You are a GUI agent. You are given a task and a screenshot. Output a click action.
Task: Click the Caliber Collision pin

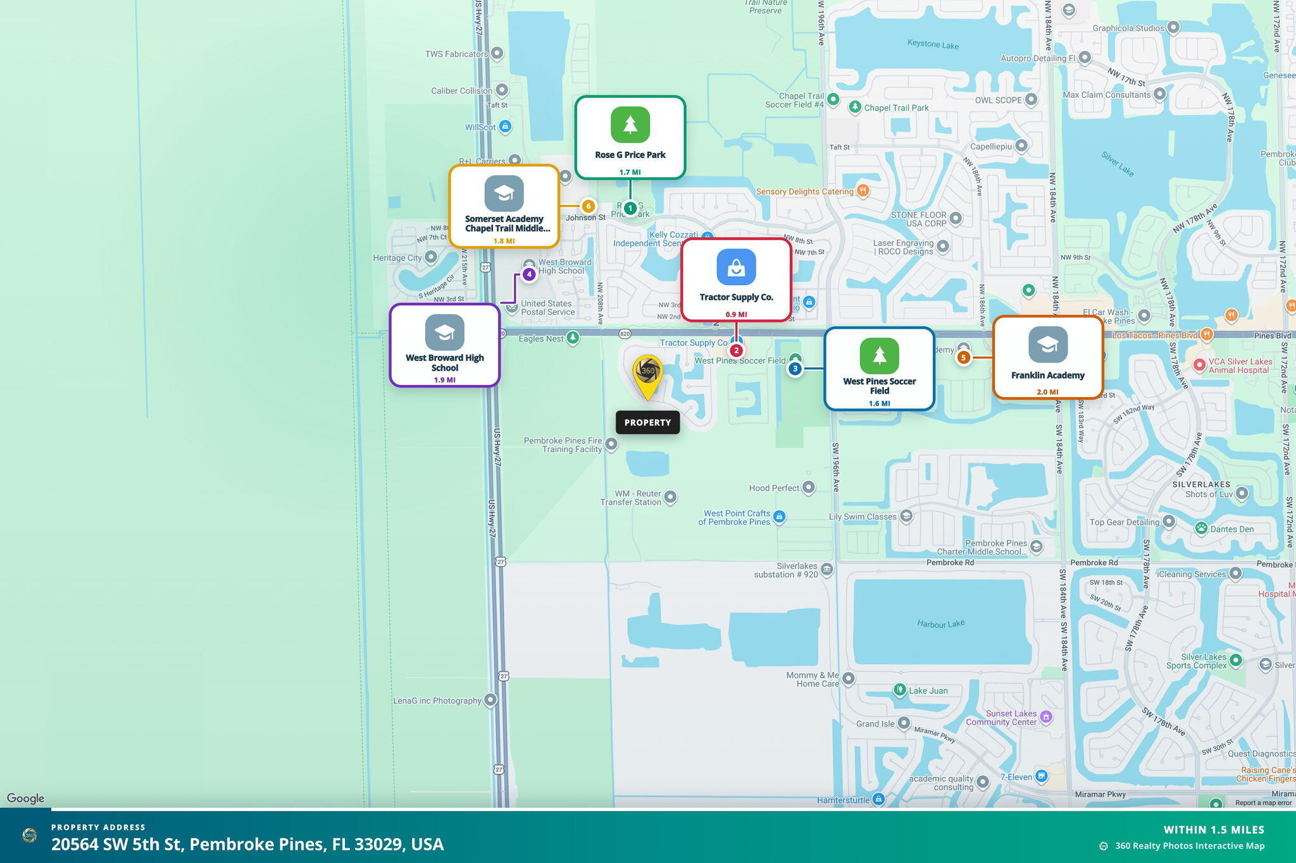coord(502,90)
